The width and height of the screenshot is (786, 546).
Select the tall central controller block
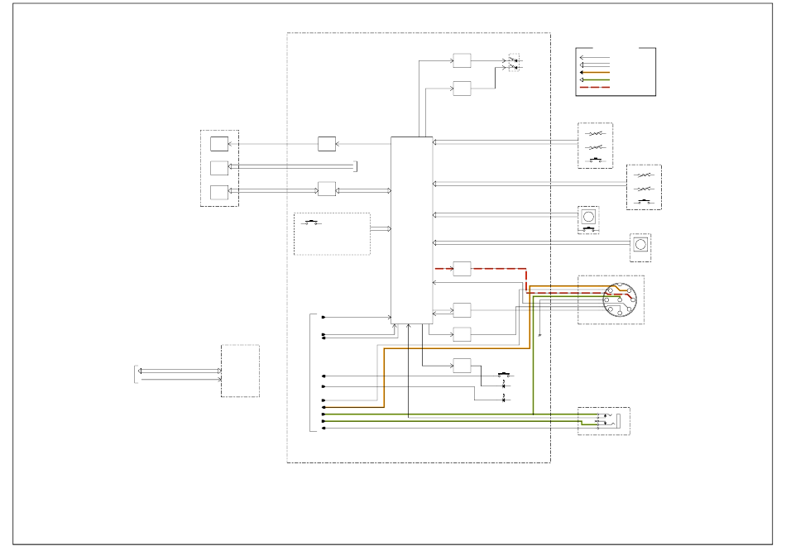411,230
